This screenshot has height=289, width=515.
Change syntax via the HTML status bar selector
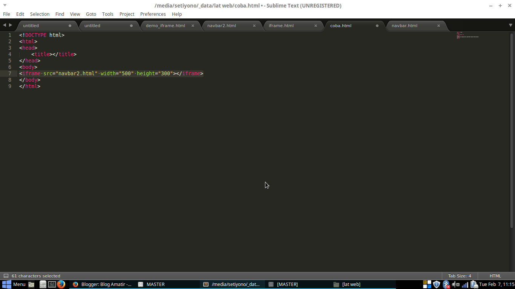(x=496, y=276)
